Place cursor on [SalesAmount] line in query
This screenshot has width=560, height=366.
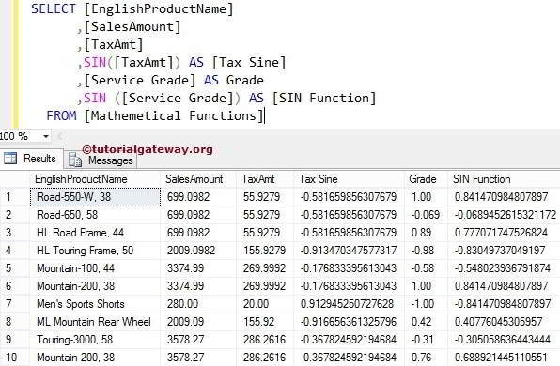(132, 27)
